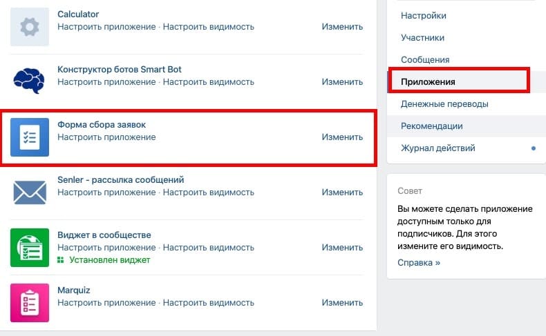Image resolution: width=546 pixels, height=336 pixels.
Task: Open the Smart Bot brain icon
Action: 29,81
